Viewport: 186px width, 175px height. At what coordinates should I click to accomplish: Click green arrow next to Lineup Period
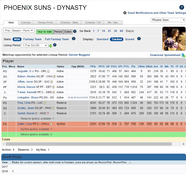[x=50, y=46]
